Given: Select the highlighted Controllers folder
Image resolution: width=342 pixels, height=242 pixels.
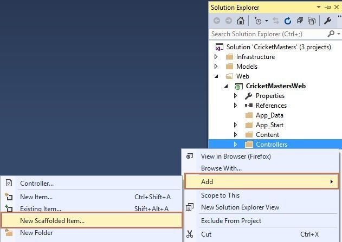Looking at the screenshot, I should 272,145.
